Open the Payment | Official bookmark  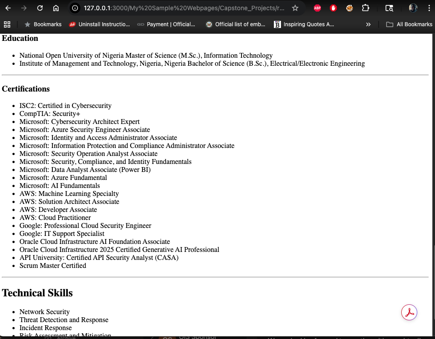[x=166, y=24]
